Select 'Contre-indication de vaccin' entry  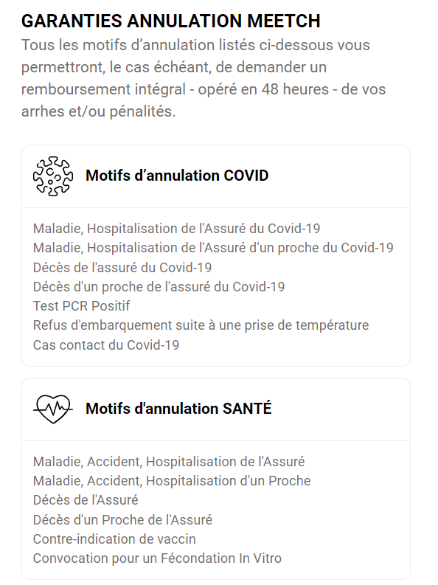click(114, 539)
